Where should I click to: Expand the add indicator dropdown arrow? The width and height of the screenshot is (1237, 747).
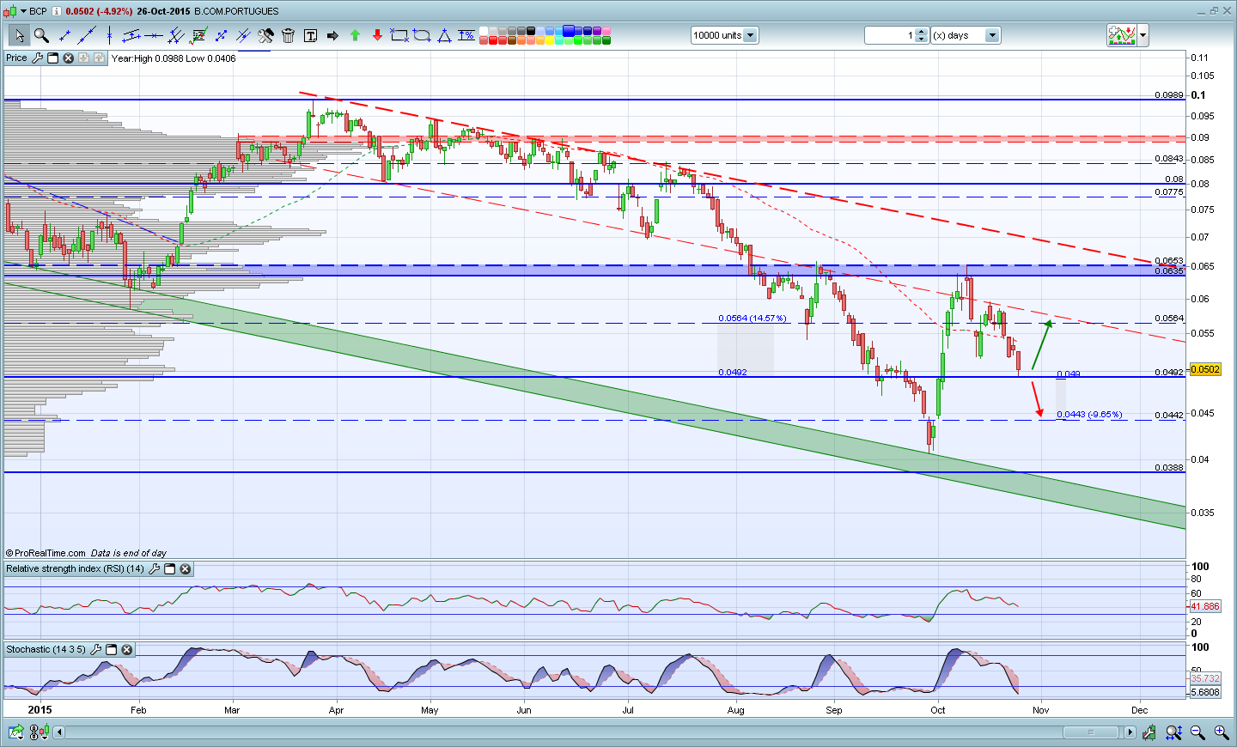[x=1143, y=35]
